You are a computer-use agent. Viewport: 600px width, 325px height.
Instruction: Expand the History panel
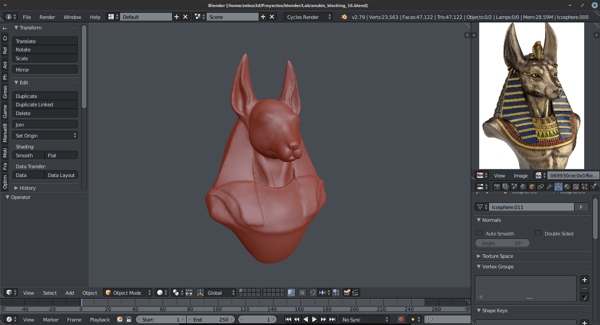[27, 188]
